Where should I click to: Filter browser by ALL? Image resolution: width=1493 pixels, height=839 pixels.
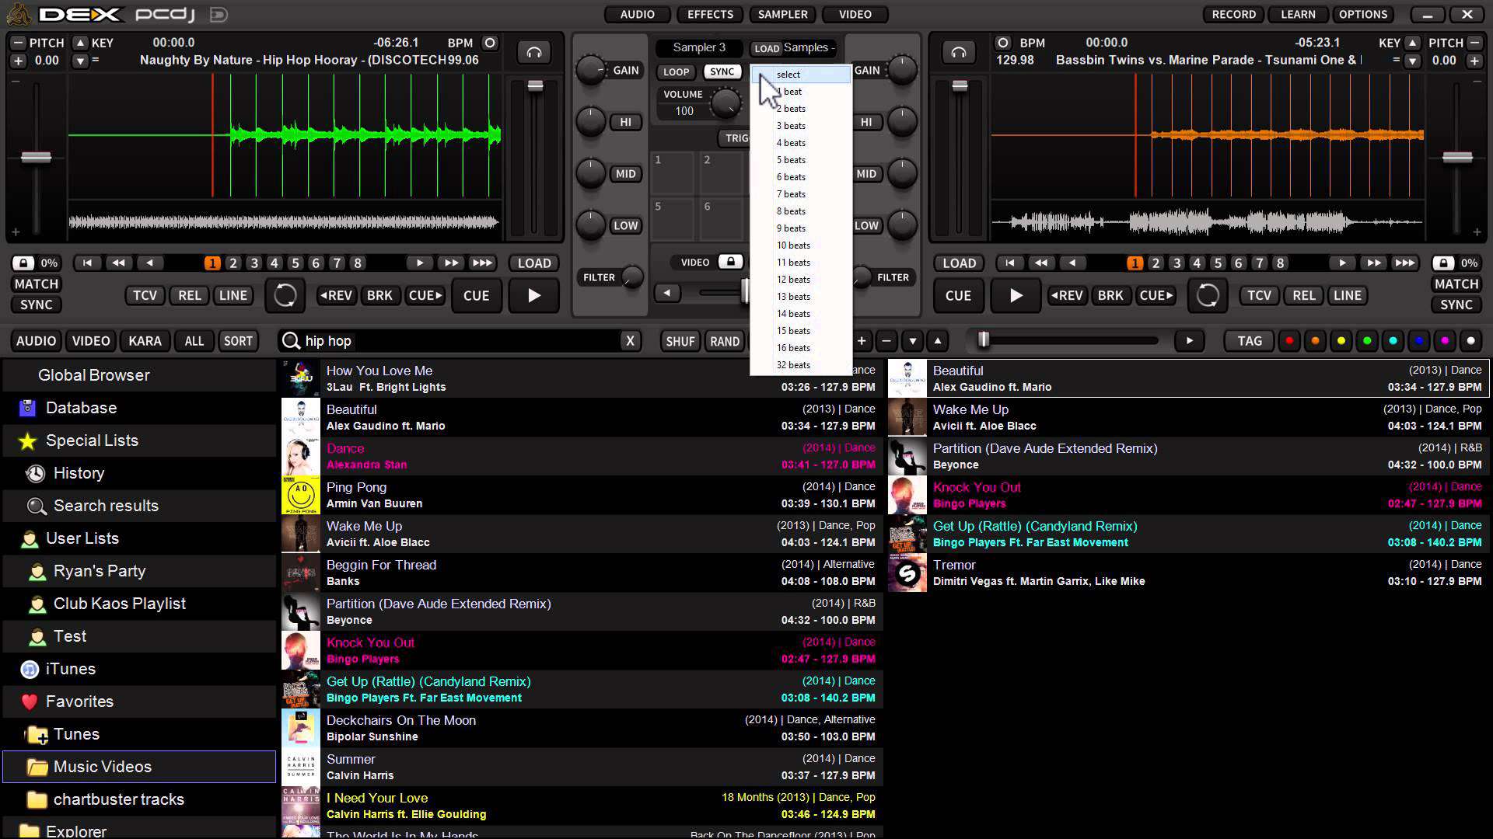[194, 340]
